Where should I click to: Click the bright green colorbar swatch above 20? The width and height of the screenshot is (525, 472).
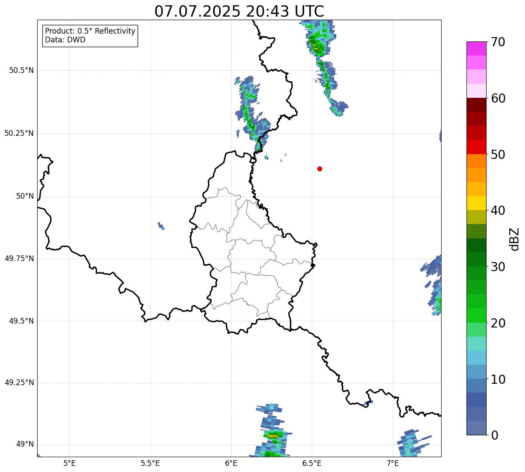(476, 316)
